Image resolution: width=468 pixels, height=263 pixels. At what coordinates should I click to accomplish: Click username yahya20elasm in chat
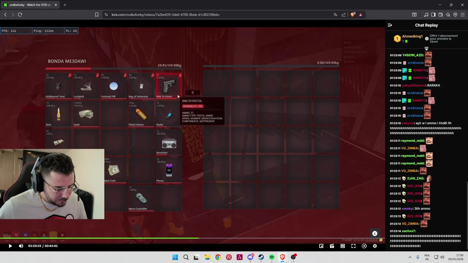pos(414,85)
